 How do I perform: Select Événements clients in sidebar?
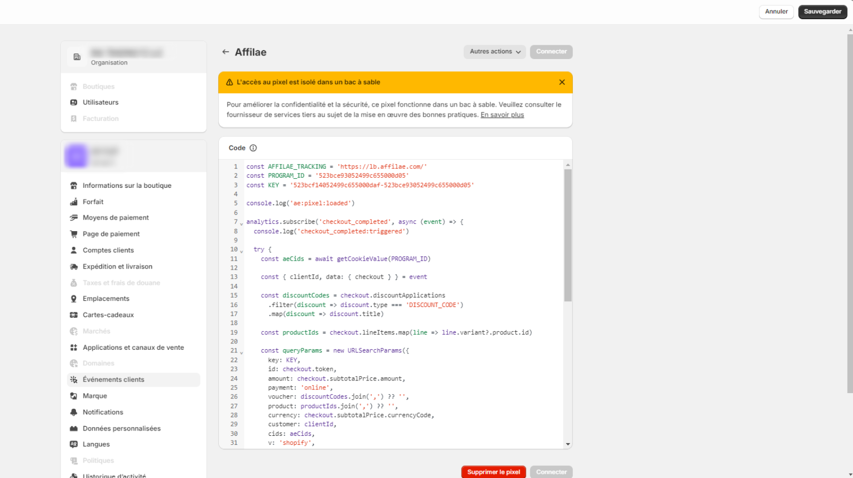pos(133,380)
